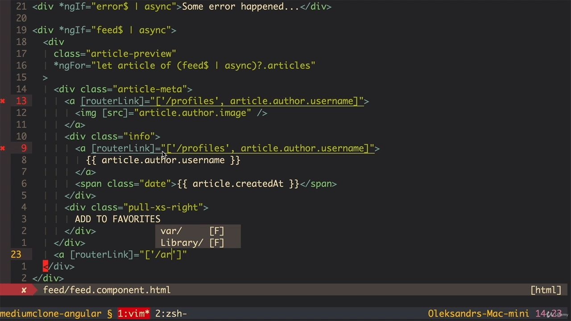Click the class="article-preview" attribute
This screenshot has height=321, width=571.
point(115,54)
